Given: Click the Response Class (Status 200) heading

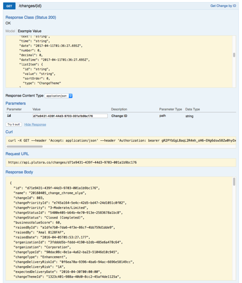Looking at the screenshot, I should (31, 17).
